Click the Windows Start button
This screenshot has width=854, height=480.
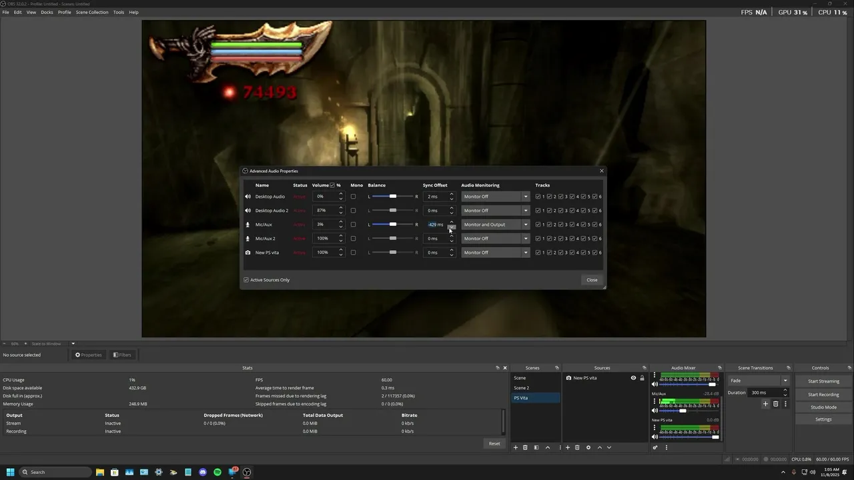pos(11,472)
